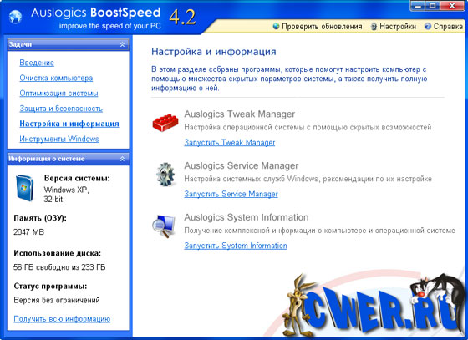Image resolution: width=468 pixels, height=340 pixels.
Task: Go to the Введение section
Action: click(x=37, y=63)
